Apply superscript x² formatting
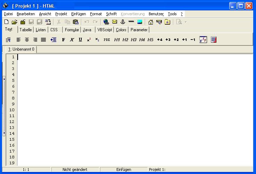Screen dimensions: 256x174 pos(89,40)
